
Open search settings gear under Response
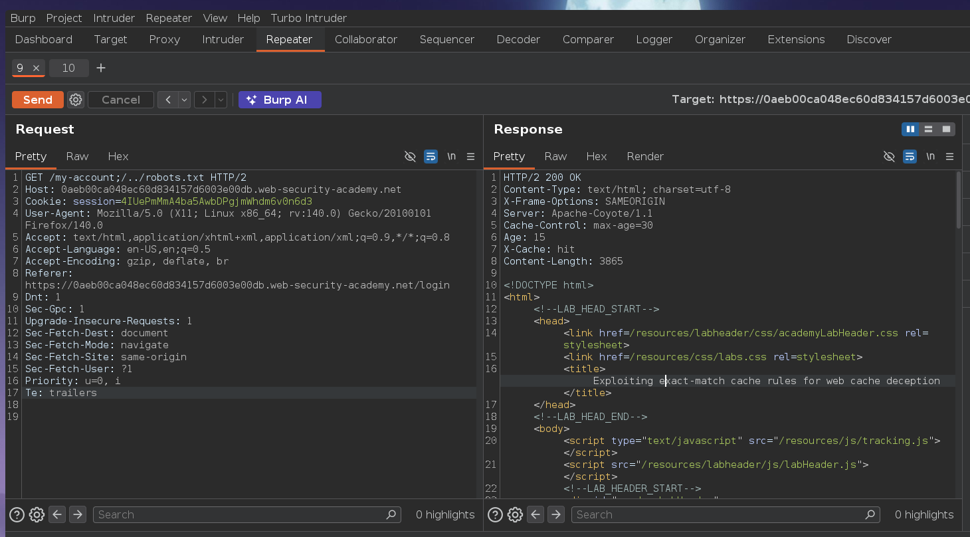pyautogui.click(x=516, y=514)
